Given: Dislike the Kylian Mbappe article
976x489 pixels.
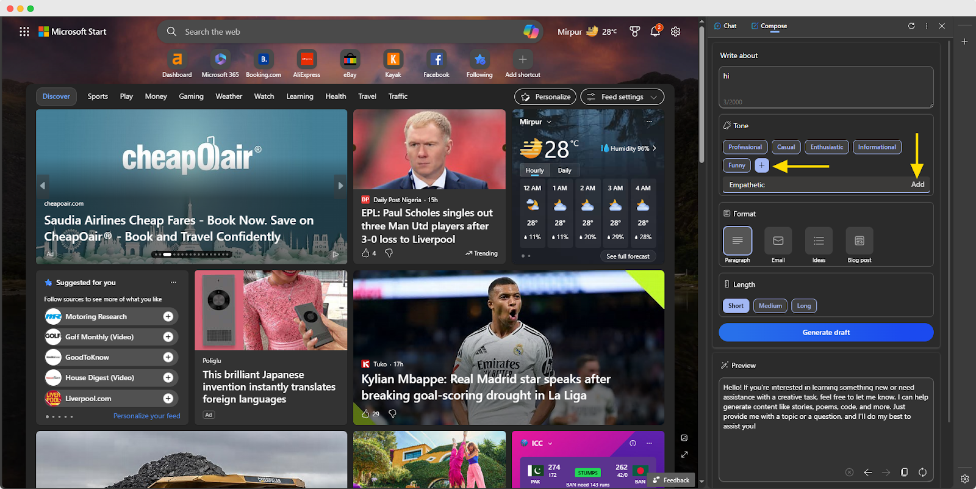Looking at the screenshot, I should (392, 413).
